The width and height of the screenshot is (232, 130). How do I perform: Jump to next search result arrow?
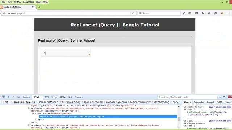point(224,97)
